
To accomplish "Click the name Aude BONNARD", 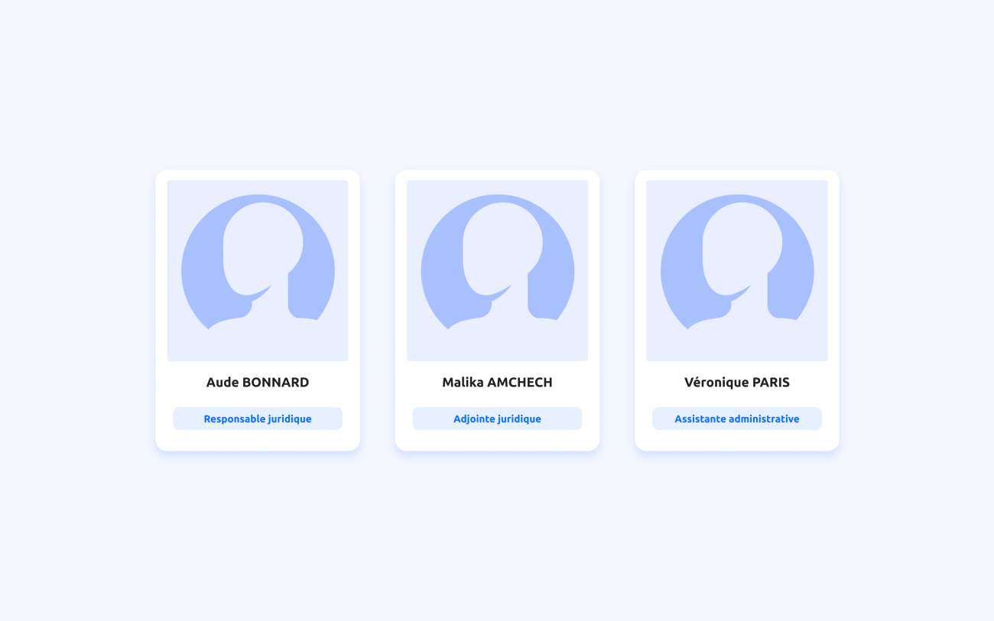I will tap(258, 382).
